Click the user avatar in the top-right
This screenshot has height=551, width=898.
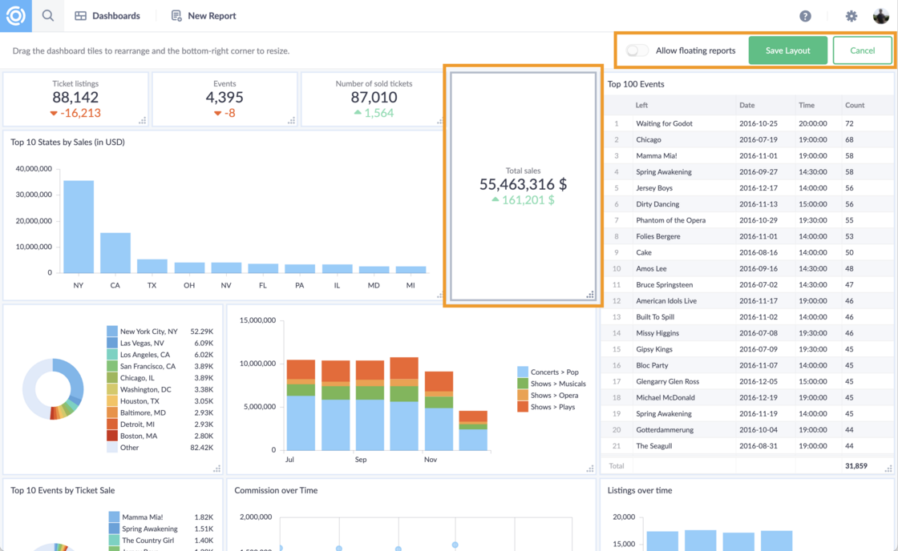882,15
